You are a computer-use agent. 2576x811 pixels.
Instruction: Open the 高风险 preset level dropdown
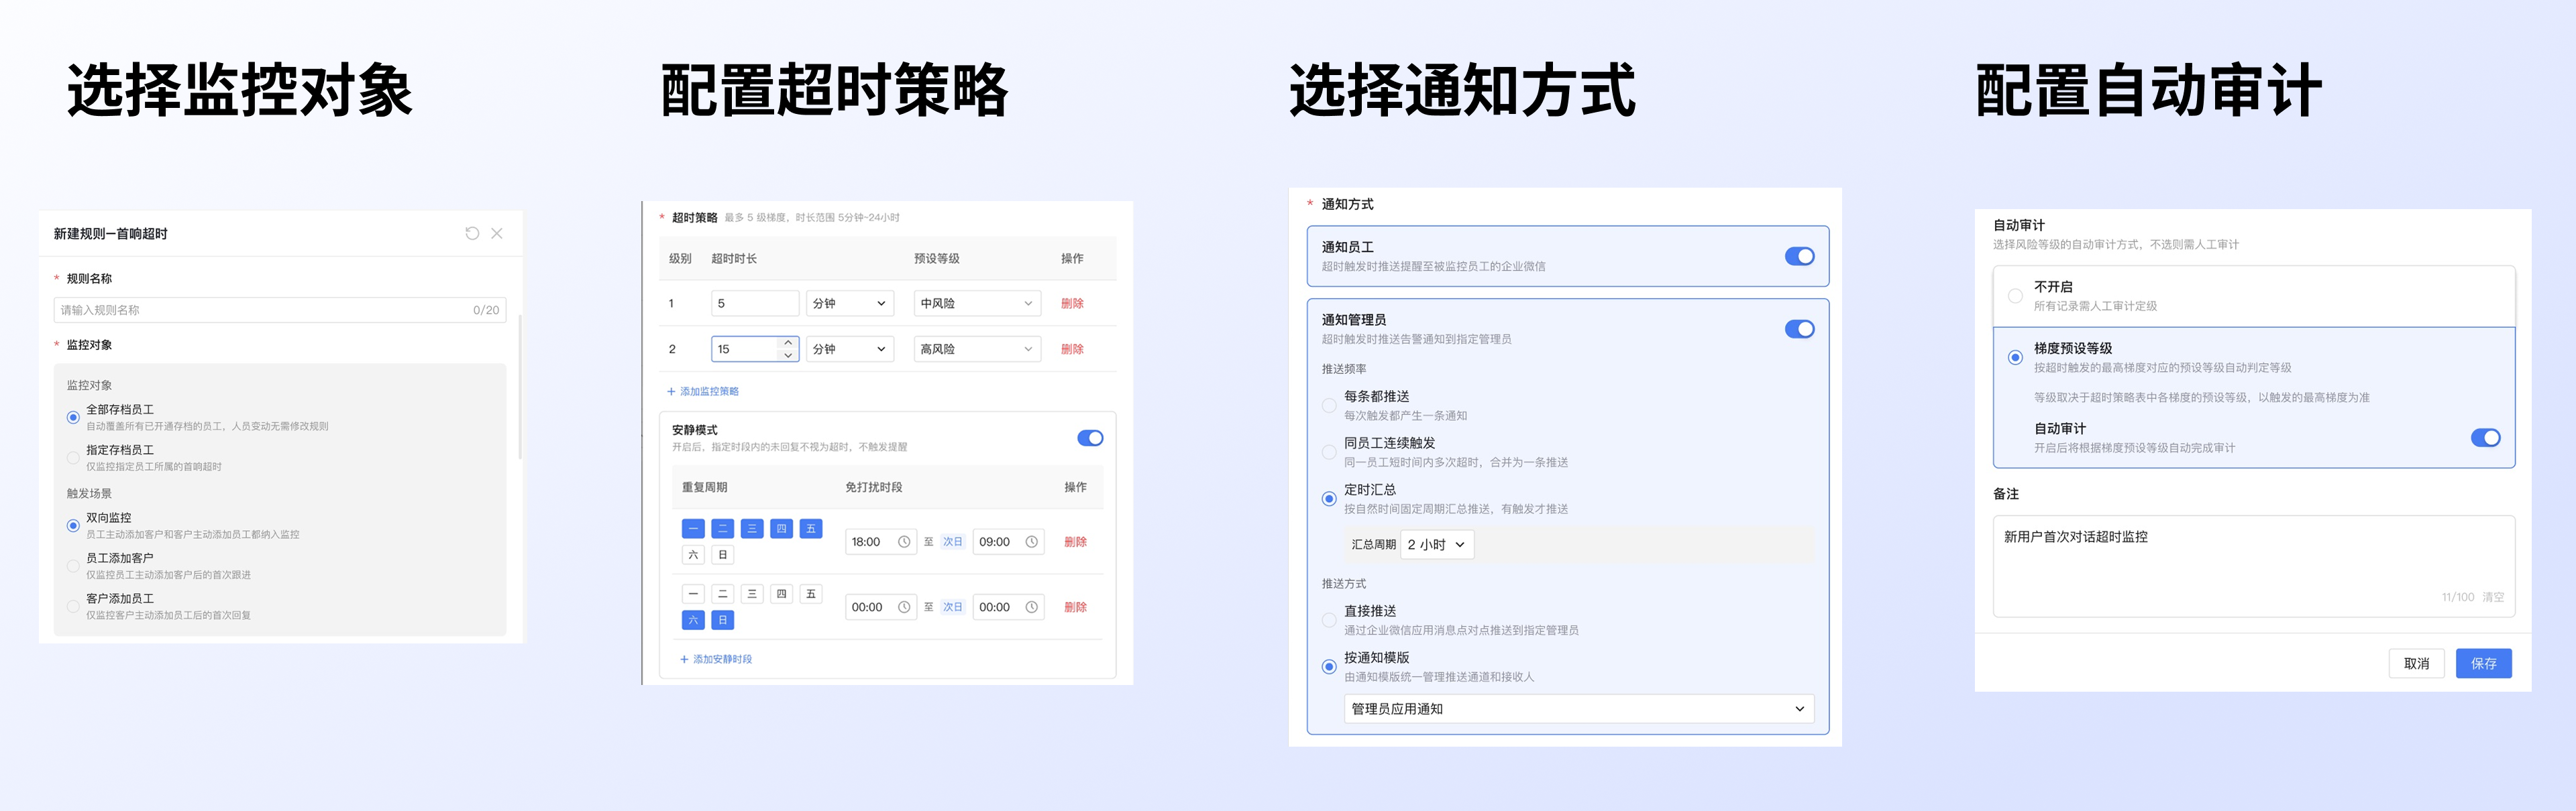tap(977, 350)
